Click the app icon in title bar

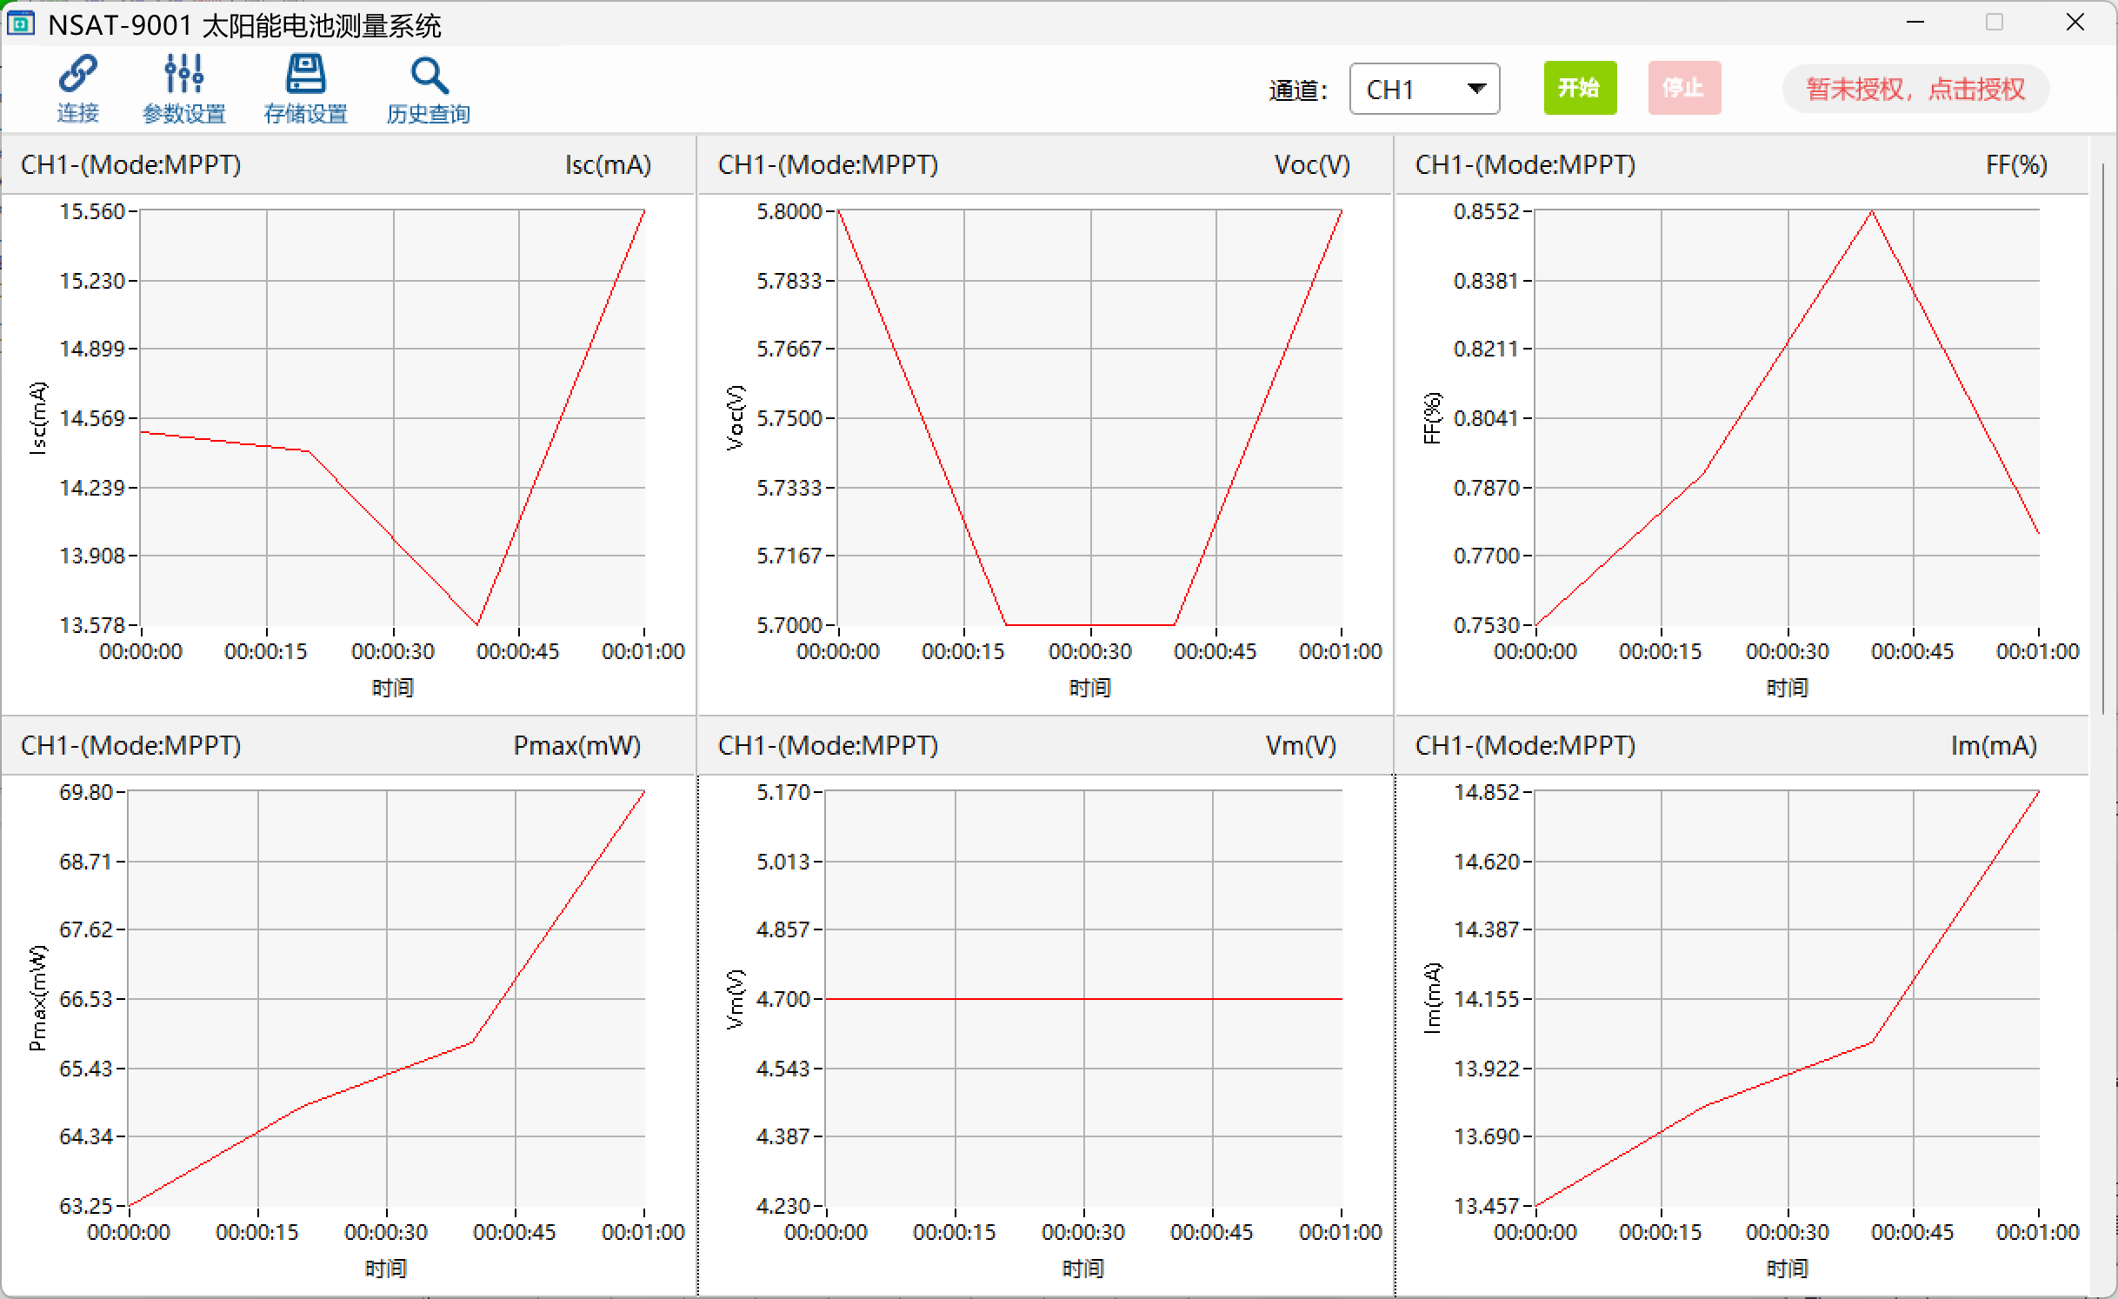20,23
